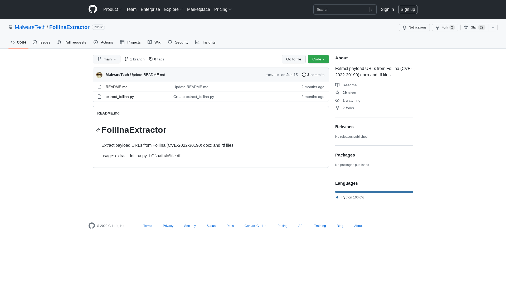Image resolution: width=506 pixels, height=285 pixels.
Task: Click the Python language bar
Action: click(374, 192)
